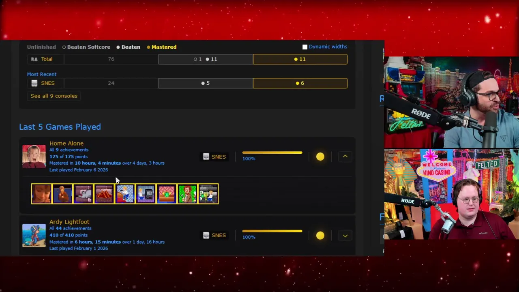Click the See all 9 consoles button

coord(54,96)
